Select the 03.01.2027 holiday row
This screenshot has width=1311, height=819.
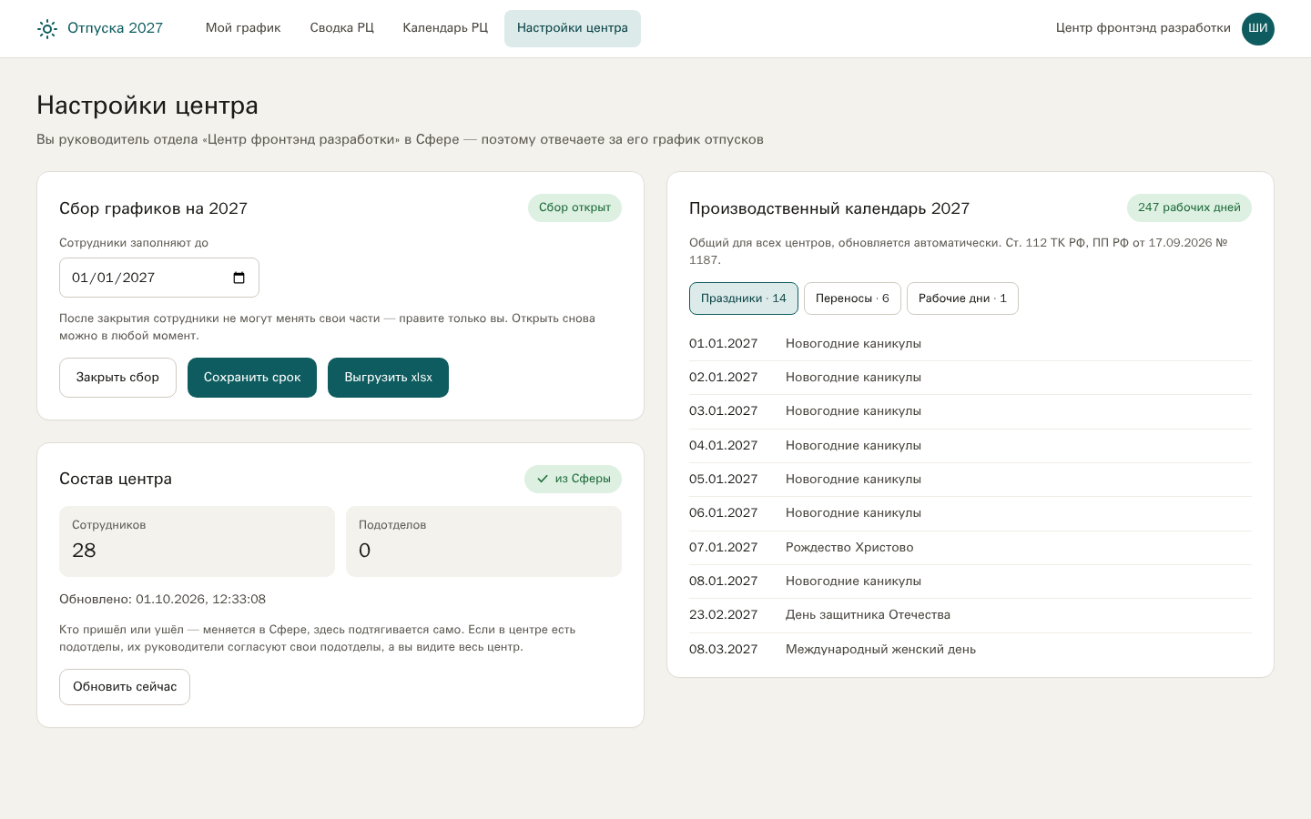tap(971, 411)
